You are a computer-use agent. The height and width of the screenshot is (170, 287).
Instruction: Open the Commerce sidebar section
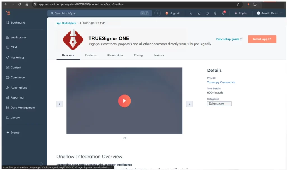pyautogui.click(x=15, y=78)
